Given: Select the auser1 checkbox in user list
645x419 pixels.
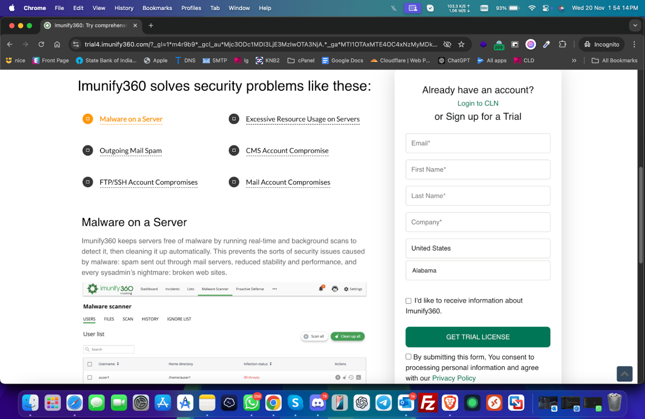Looking at the screenshot, I should (89, 377).
